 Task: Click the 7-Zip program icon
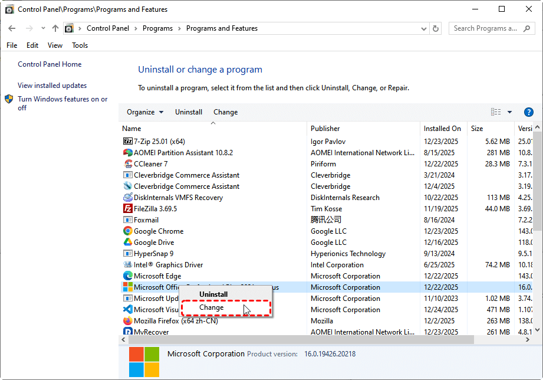(128, 142)
